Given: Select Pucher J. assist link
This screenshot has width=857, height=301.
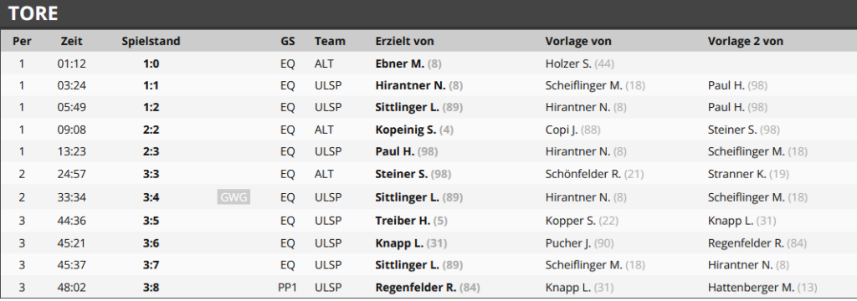Looking at the screenshot, I should [568, 243].
